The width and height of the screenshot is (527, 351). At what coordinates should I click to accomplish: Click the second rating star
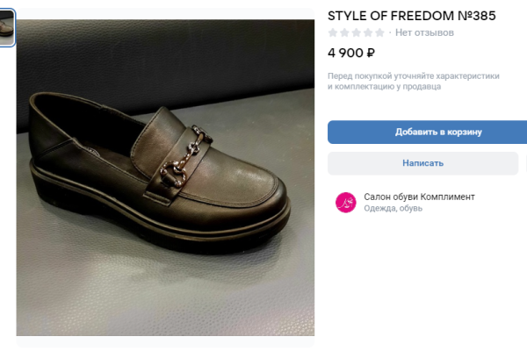344,32
